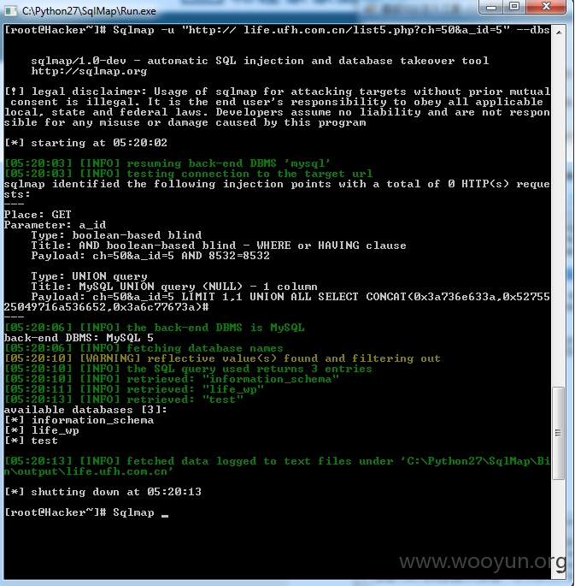Close the Run.exe console window
Image resolution: width=575 pixels, height=586 pixels.
[x=546, y=7]
